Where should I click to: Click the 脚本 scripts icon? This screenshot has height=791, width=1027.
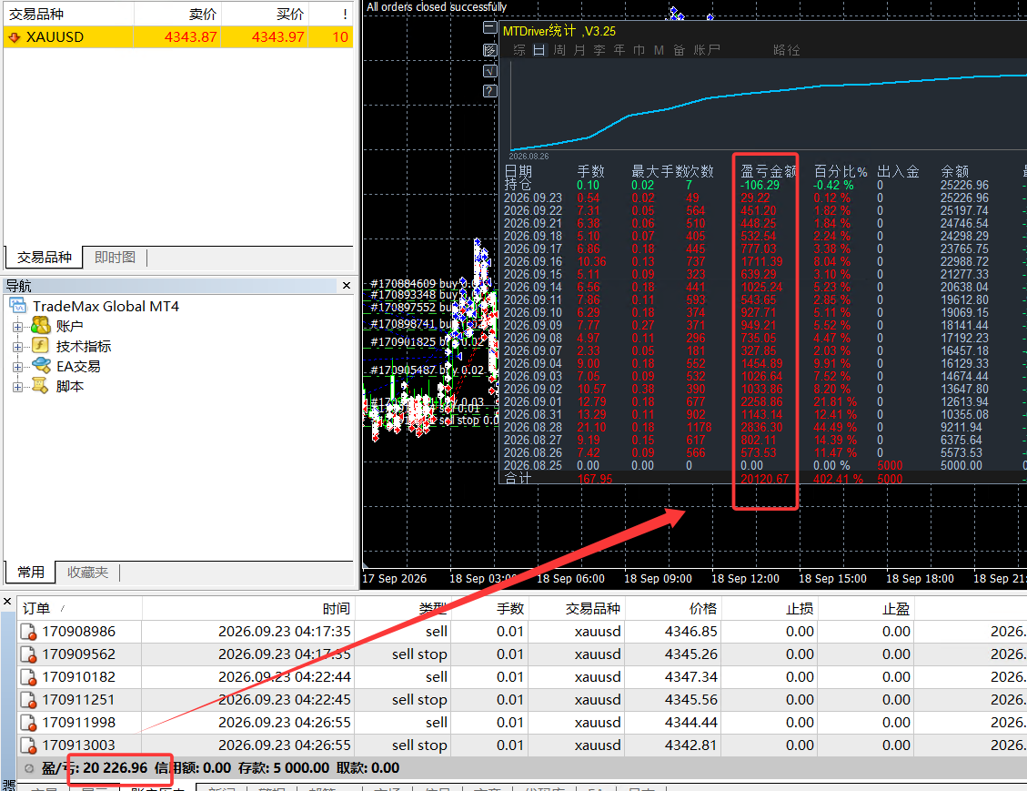[41, 386]
